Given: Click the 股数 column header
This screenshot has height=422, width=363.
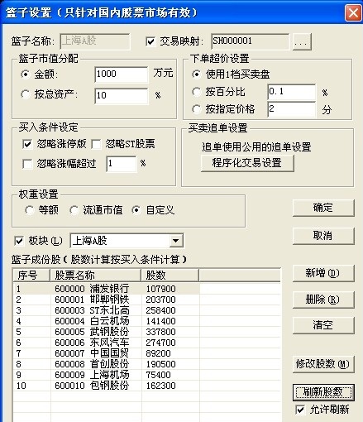Looking at the screenshot, I should coord(170,275).
